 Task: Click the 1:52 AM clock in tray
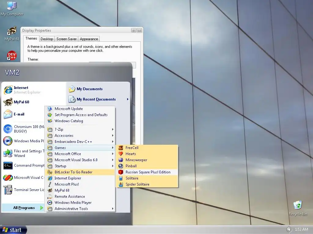301,229
